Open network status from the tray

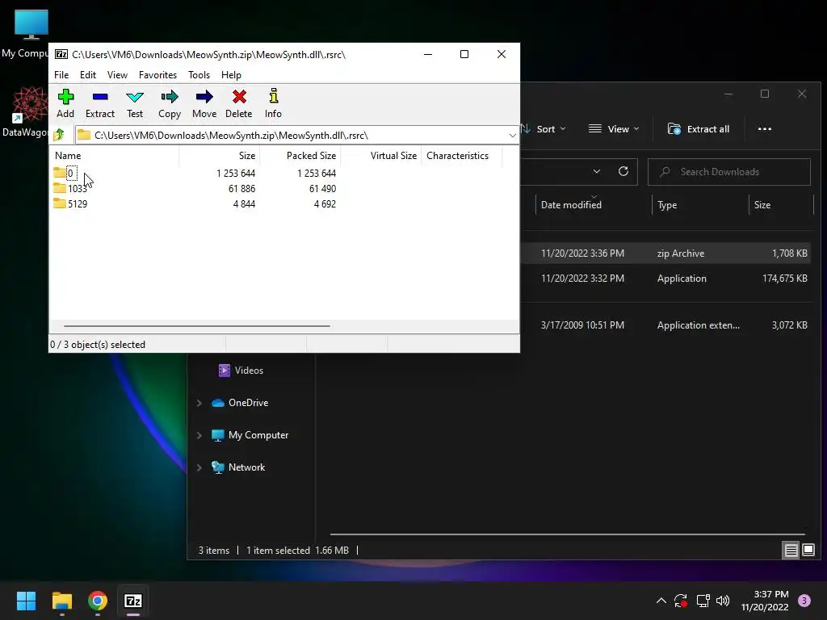[703, 601]
